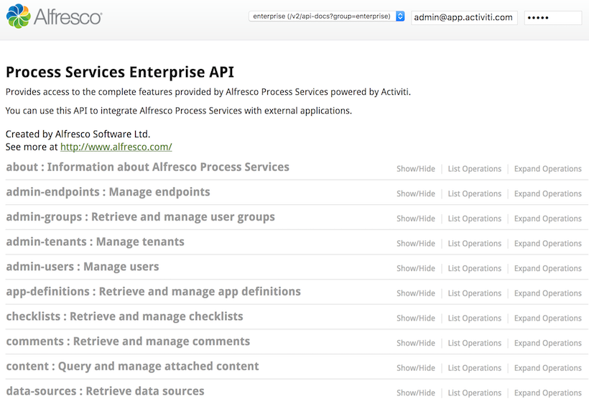The image size is (589, 399).
Task: Expand the about section heading
Action: coord(148,167)
